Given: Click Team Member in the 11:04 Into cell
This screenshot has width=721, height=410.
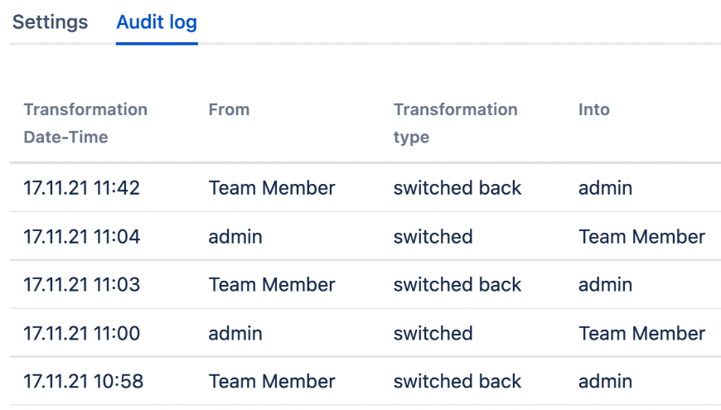Looking at the screenshot, I should pos(641,237).
